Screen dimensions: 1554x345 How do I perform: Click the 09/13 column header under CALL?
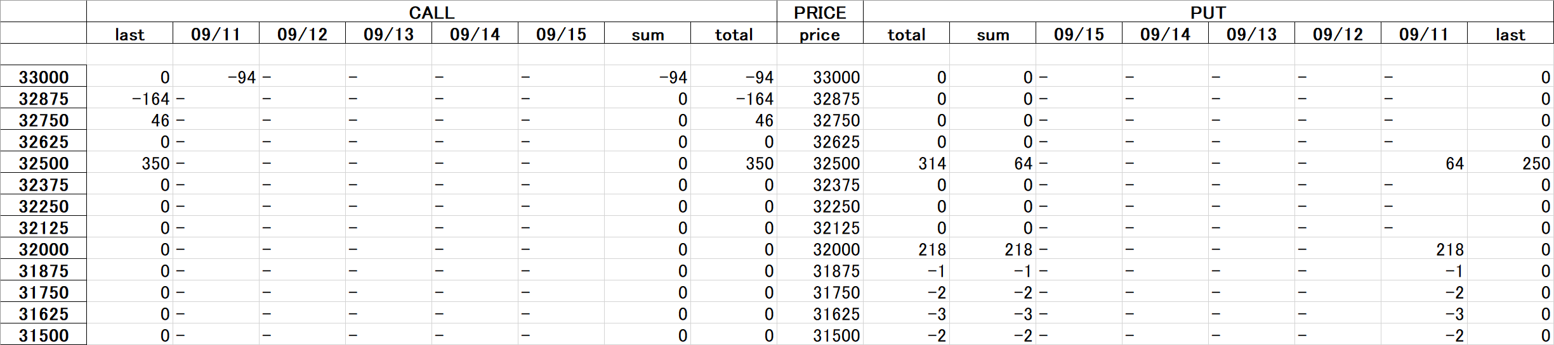tap(388, 34)
